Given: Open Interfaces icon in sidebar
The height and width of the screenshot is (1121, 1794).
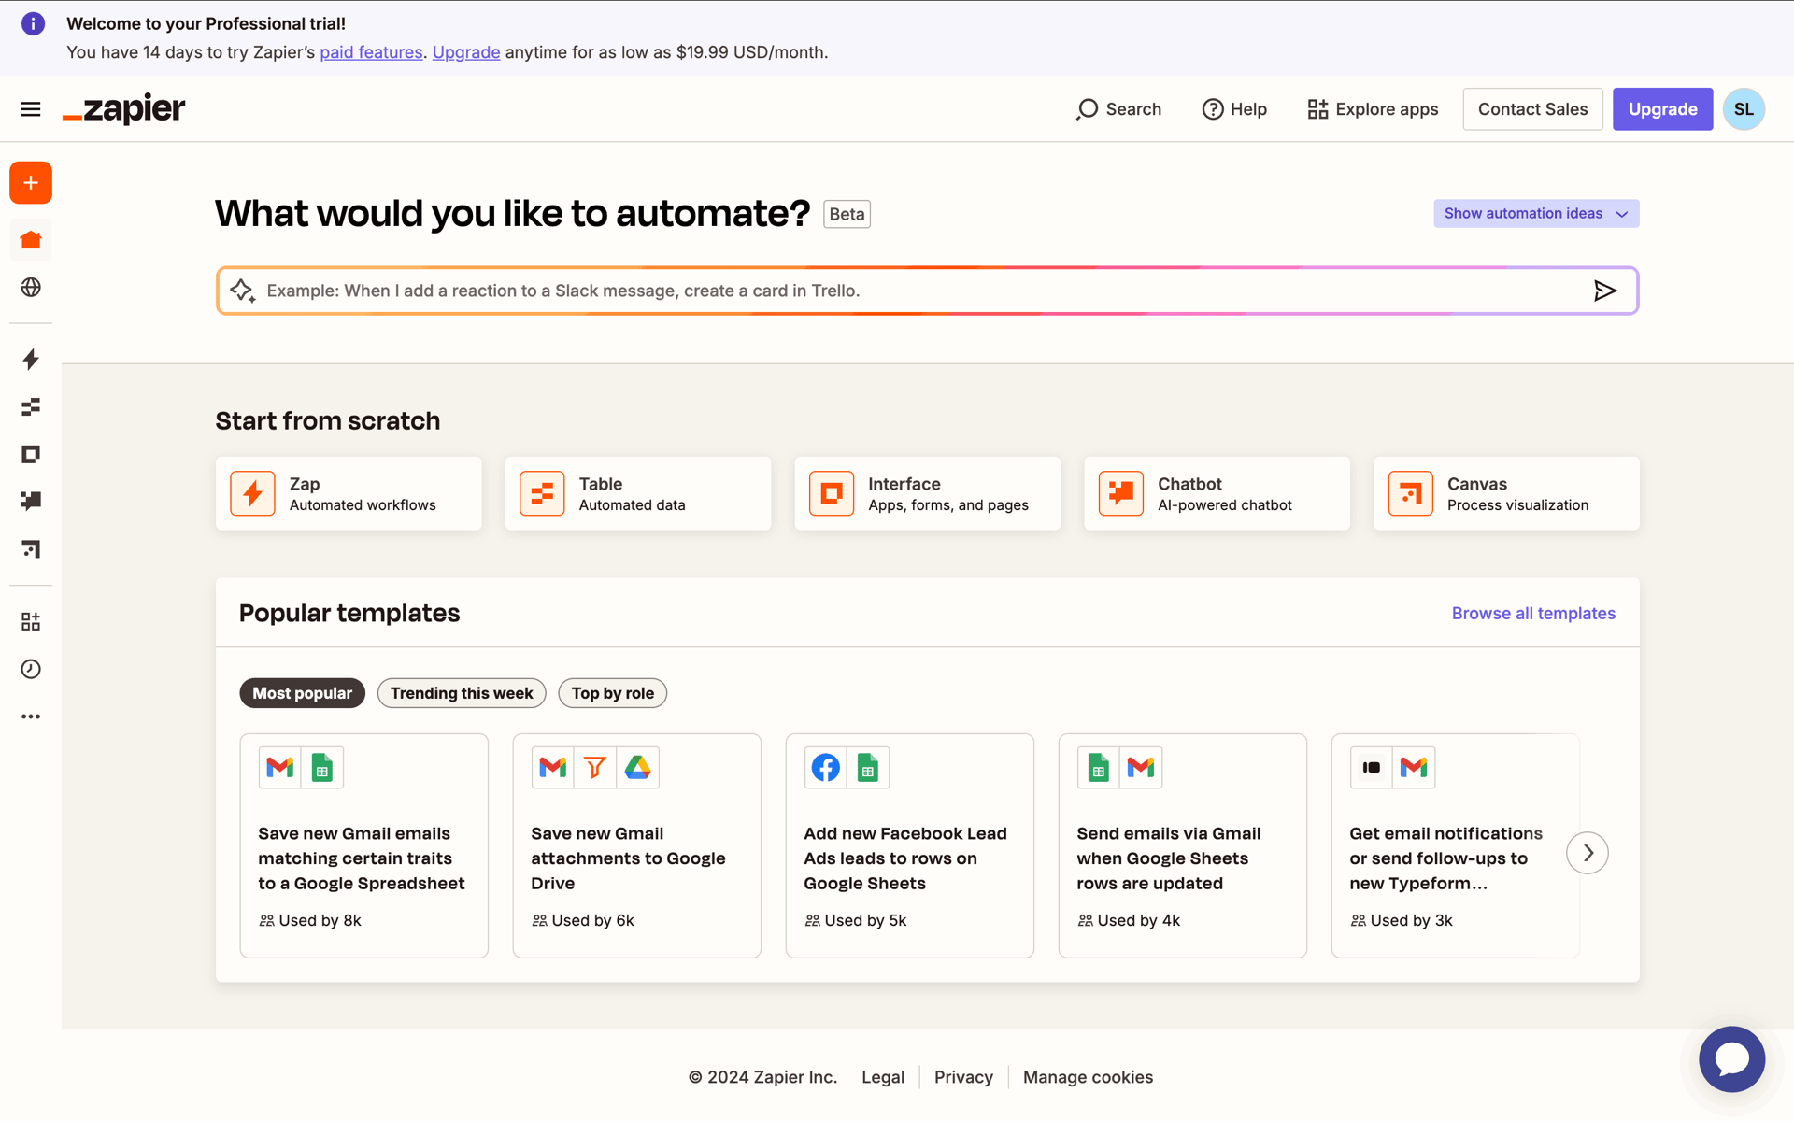Looking at the screenshot, I should click(31, 454).
